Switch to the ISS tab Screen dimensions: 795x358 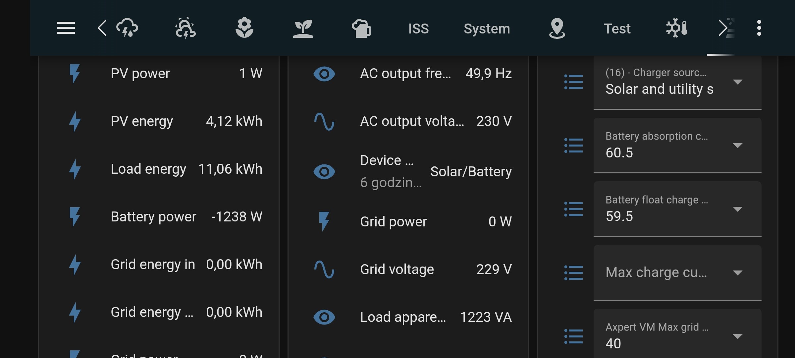coord(418,29)
